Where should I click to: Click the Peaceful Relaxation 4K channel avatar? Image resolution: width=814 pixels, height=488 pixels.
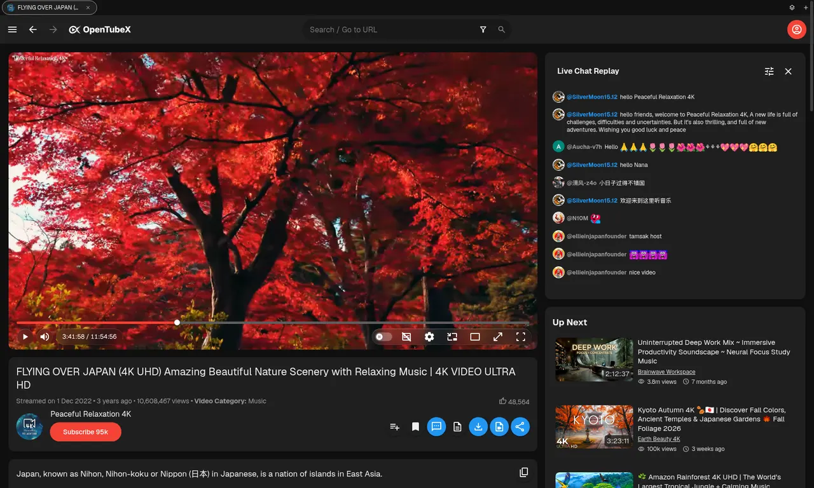pos(29,426)
